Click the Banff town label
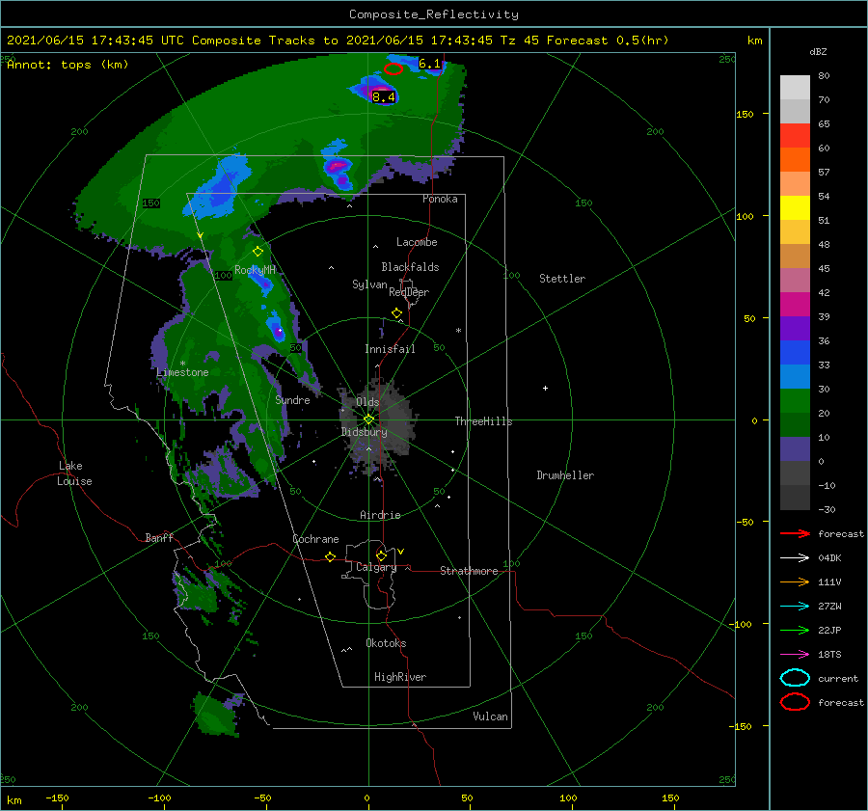Image resolution: width=868 pixels, height=811 pixels. click(x=159, y=538)
